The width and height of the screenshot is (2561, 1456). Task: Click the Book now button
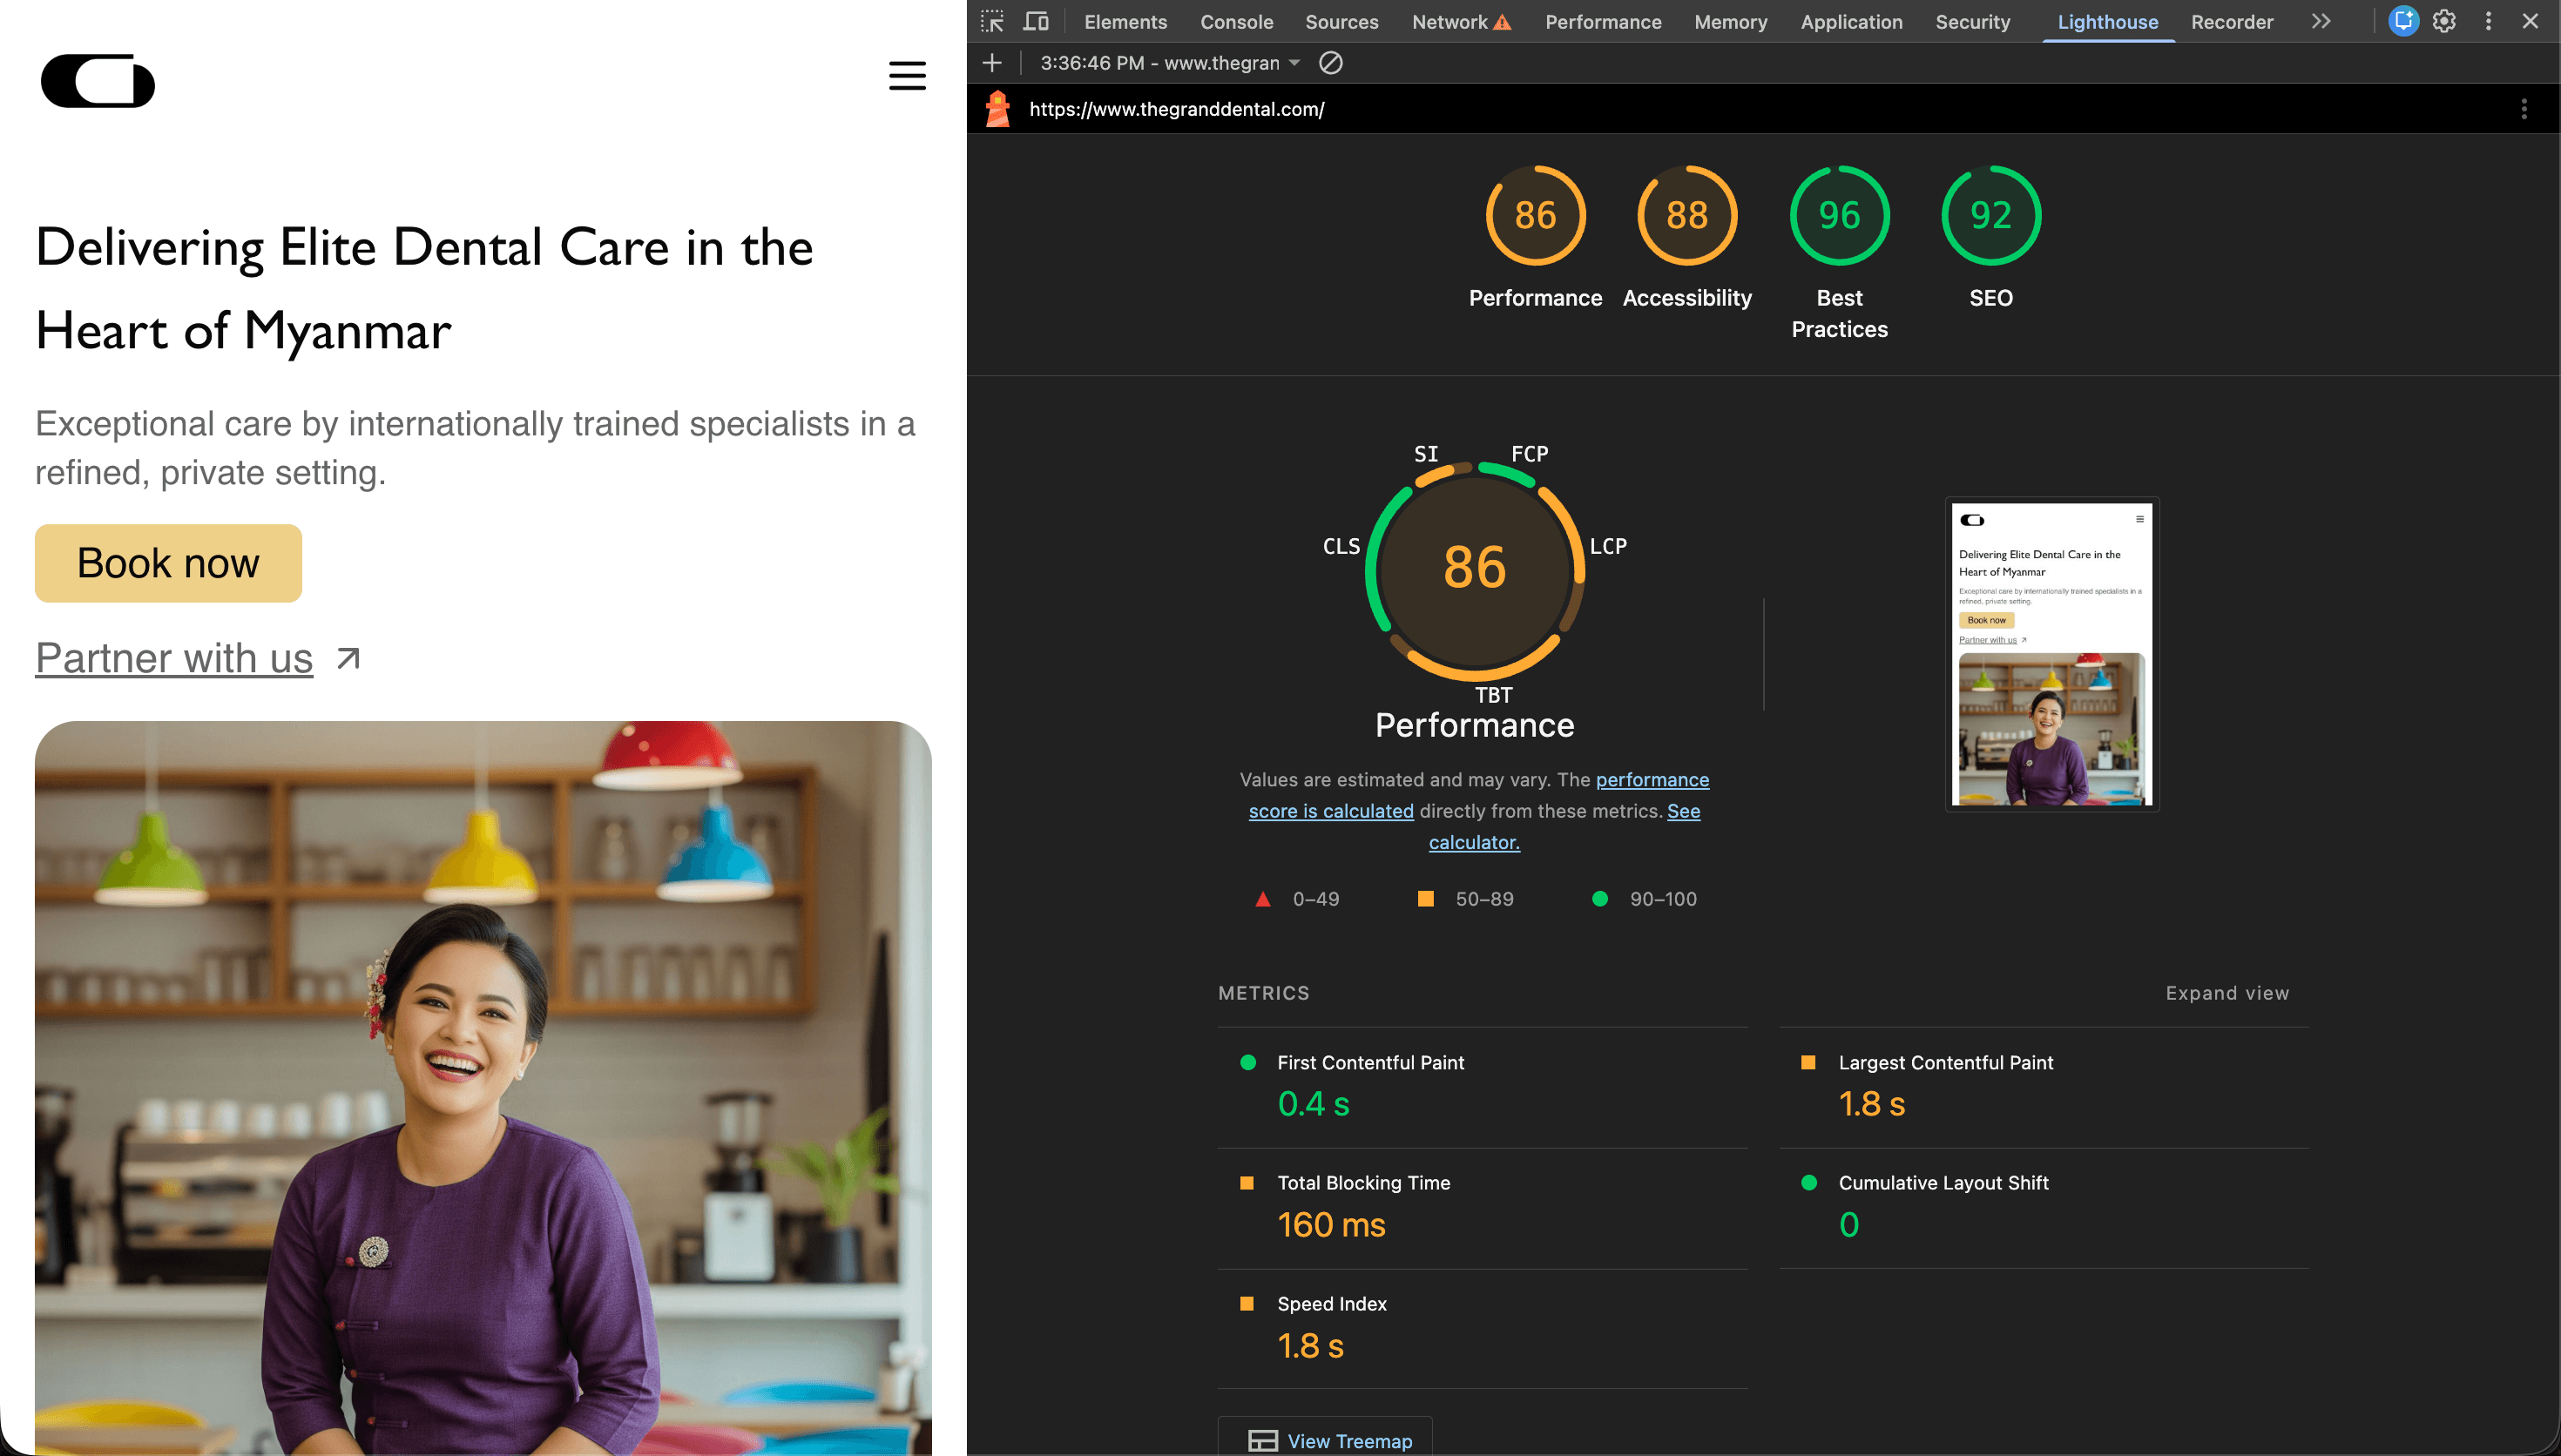click(167, 562)
